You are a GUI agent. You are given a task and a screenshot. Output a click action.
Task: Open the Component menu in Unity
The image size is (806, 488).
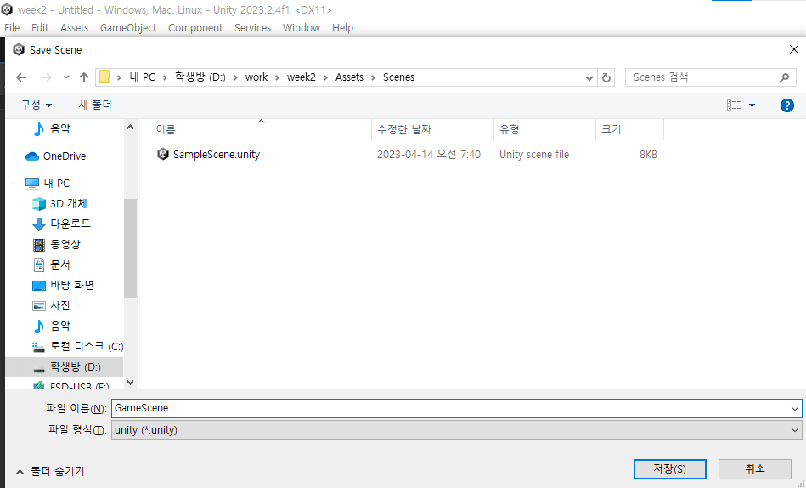pos(195,28)
